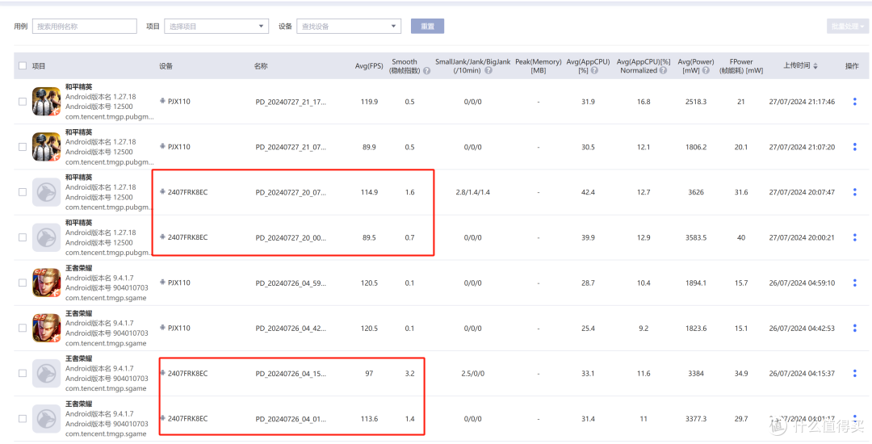Screen dimensions: 872x444
Task: Check the box for row PD_20240727_21_07
Action: point(23,147)
